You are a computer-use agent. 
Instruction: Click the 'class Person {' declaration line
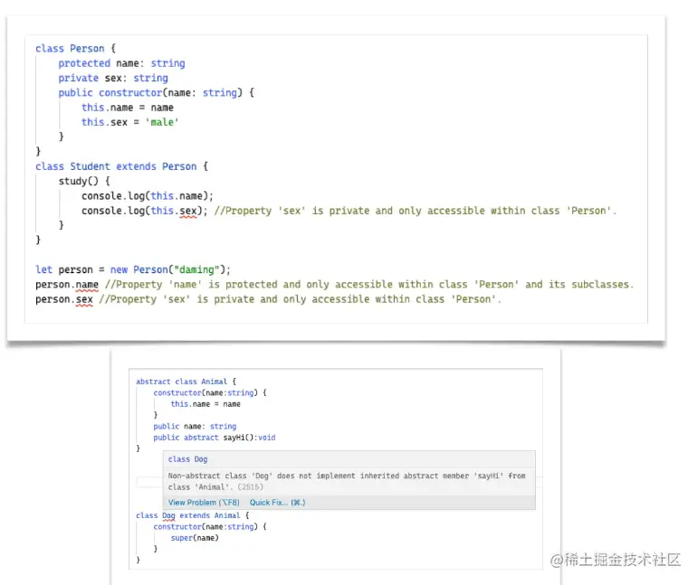tap(76, 49)
